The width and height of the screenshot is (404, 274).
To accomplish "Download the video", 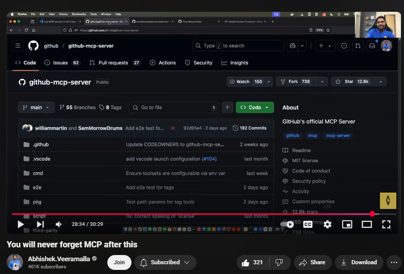I will (x=359, y=262).
